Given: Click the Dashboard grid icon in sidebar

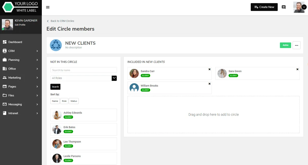Looking at the screenshot, I should point(4,42).
